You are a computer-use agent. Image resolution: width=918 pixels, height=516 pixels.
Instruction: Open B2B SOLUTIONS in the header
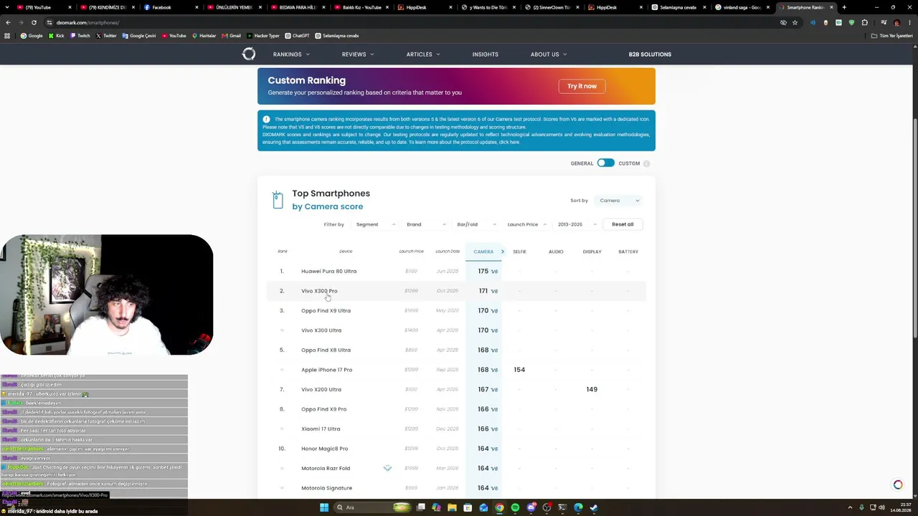tap(650, 54)
